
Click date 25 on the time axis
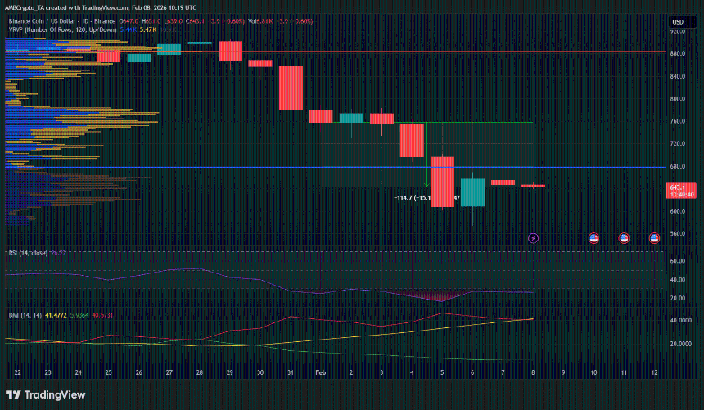109,372
